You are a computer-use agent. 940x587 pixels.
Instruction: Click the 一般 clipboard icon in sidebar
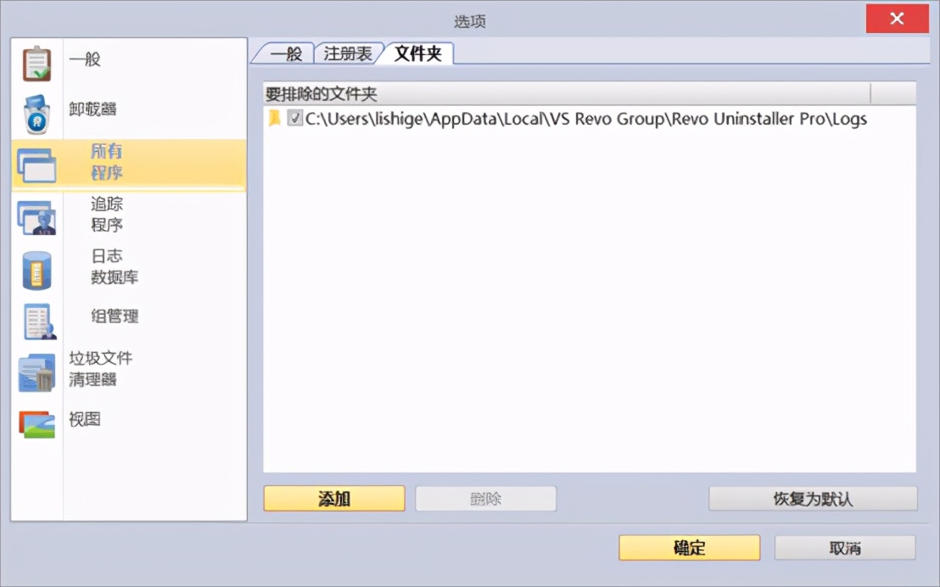click(36, 63)
